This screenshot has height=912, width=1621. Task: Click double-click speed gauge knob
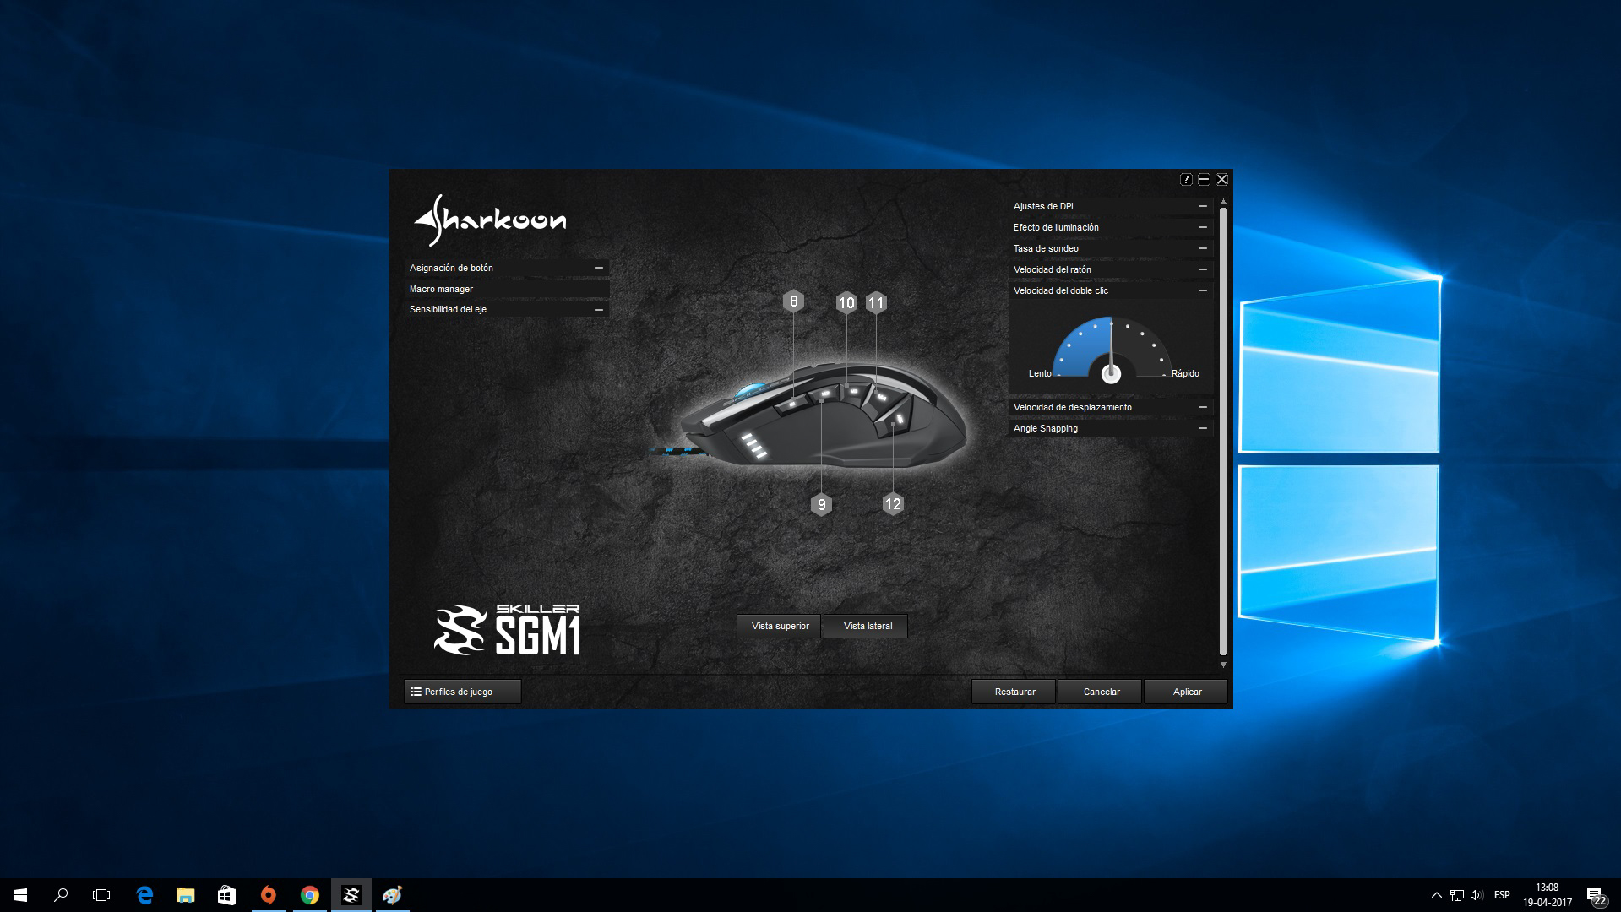point(1111,373)
